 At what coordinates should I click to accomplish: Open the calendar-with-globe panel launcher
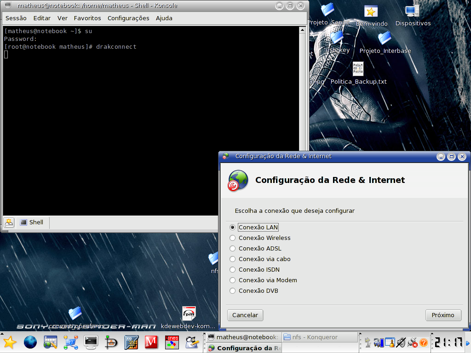(50, 342)
